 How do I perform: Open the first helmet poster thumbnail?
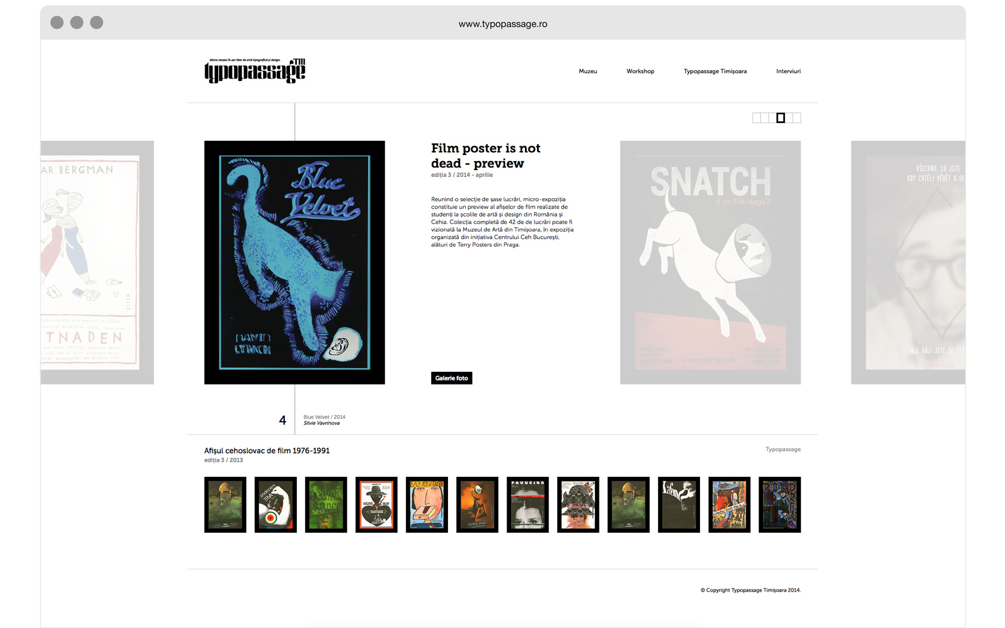coord(225,504)
